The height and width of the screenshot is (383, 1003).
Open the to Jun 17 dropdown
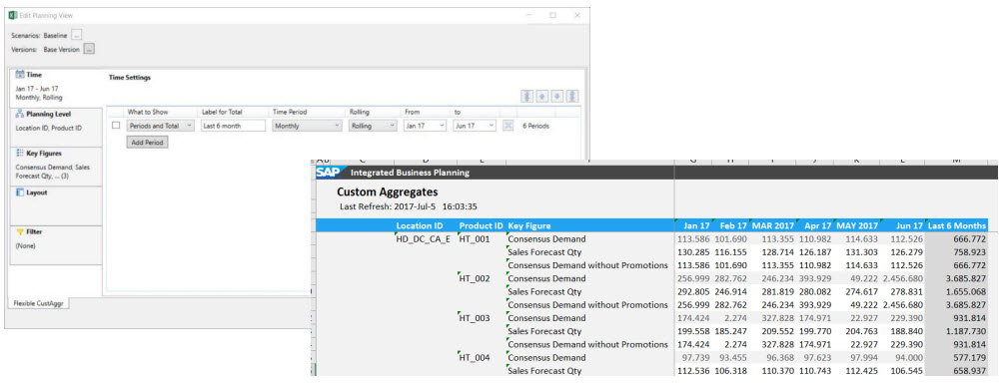click(475, 126)
